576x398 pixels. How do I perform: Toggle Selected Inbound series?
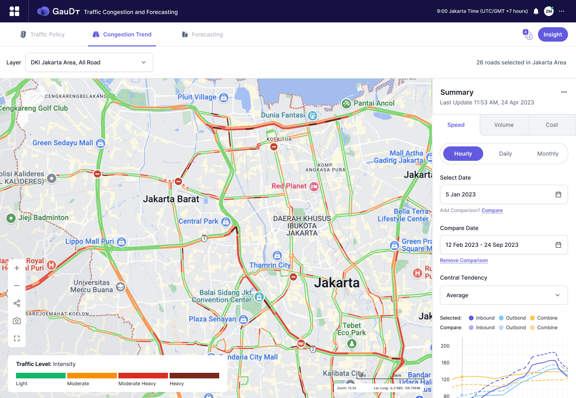click(x=482, y=318)
